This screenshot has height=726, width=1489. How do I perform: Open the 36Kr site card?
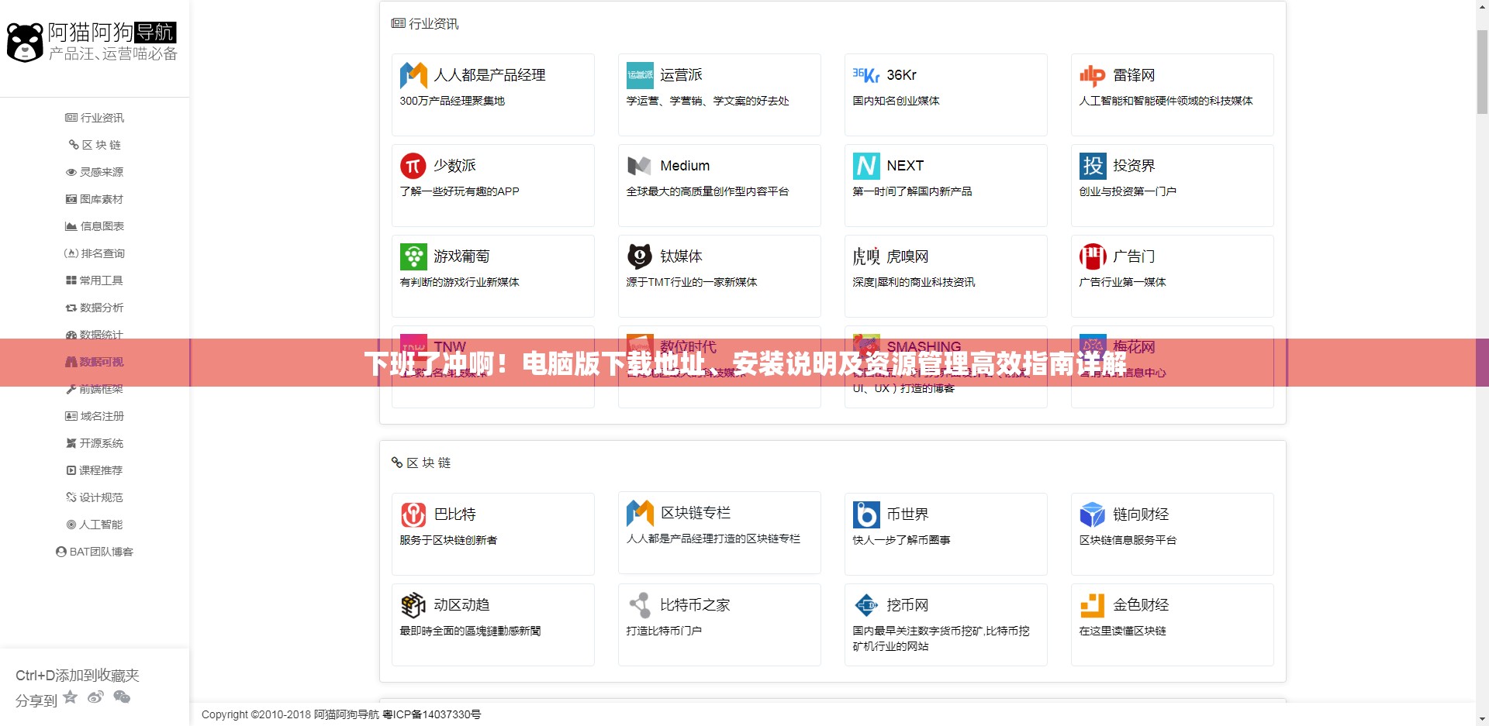(946, 95)
